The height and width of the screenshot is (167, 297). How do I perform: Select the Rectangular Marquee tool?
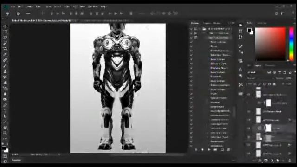[x=5, y=32]
